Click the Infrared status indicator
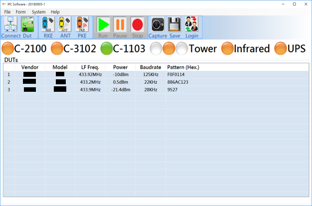This screenshot has width=312, height=206. coord(228,48)
